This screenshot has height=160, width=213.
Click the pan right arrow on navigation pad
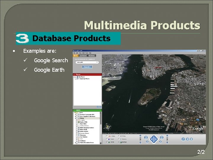point(156,139)
